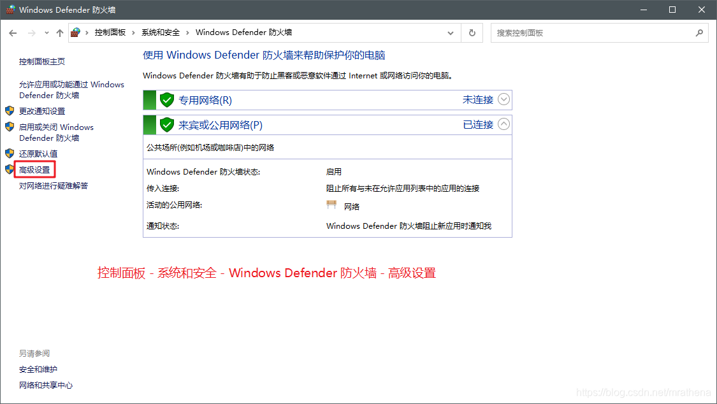The width and height of the screenshot is (717, 404).
Task: Click the firewall icon in title bar
Action: pos(11,10)
